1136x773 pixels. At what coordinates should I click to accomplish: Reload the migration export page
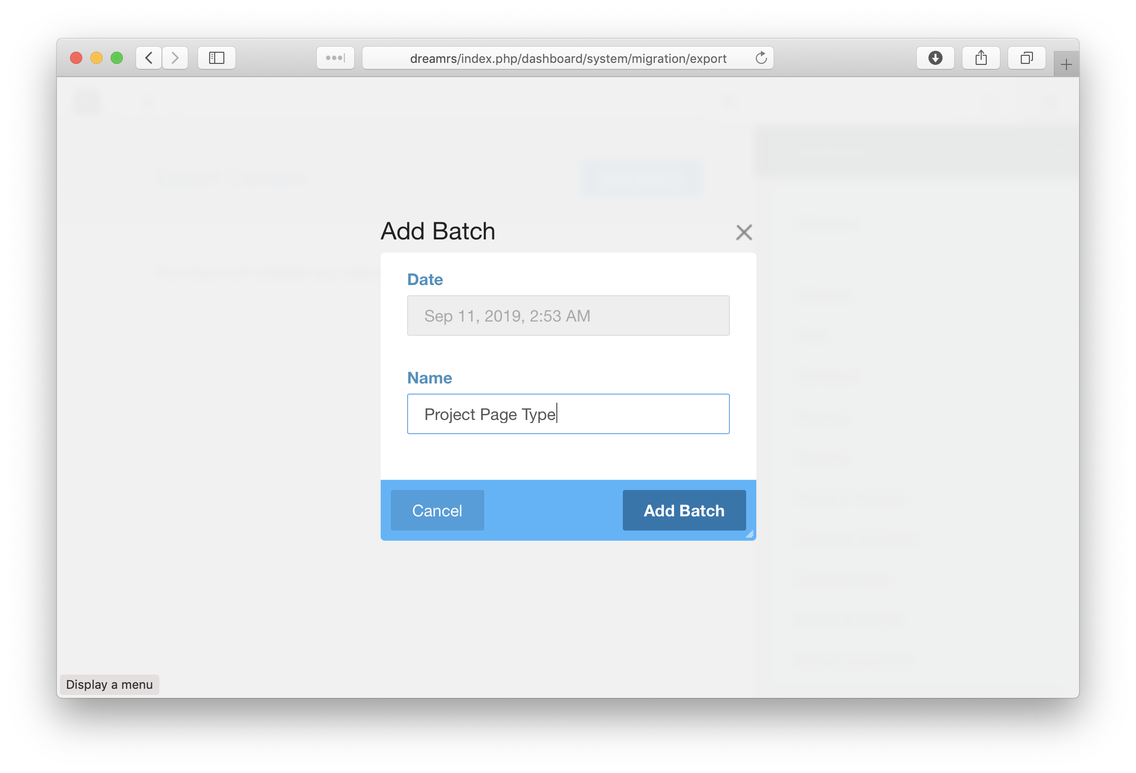[x=761, y=58]
